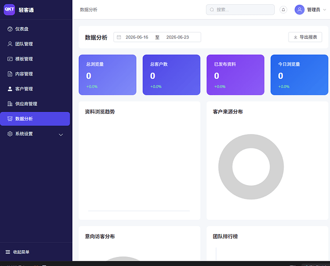
Task: Click the search magnifier icon
Action: point(212,10)
